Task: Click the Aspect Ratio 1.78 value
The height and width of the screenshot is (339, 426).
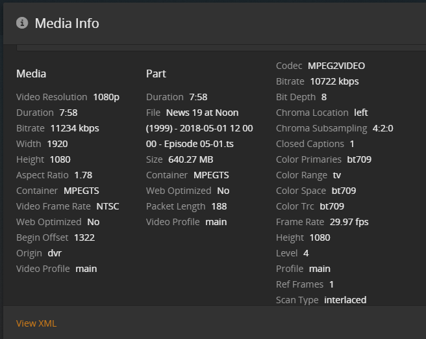Action: tap(83, 175)
